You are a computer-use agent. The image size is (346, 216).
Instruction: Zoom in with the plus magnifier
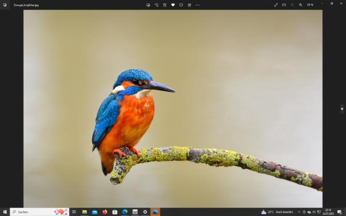[x=300, y=5]
